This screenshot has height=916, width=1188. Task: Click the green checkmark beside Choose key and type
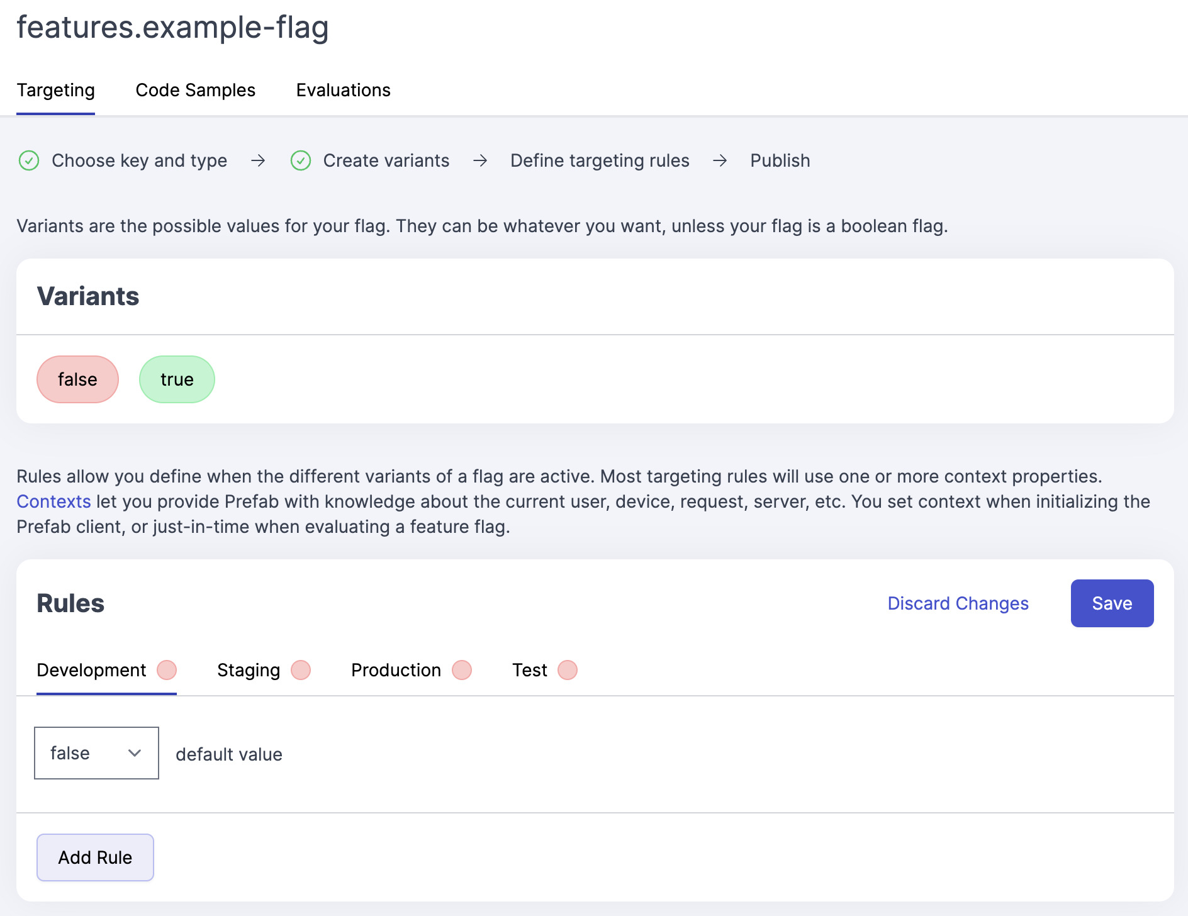[29, 161]
